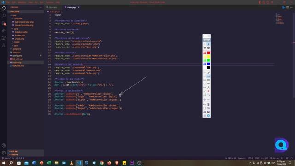Click the save disk icon in drawing palette
Screen dimensions: 295x166
[x=208, y=112]
